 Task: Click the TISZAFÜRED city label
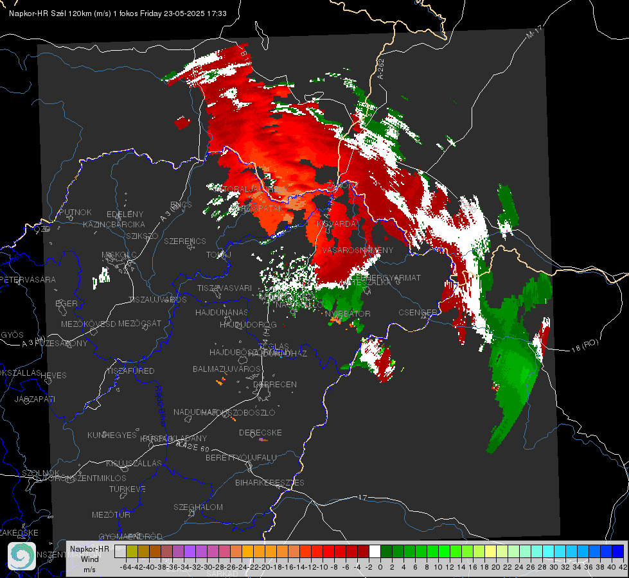point(130,371)
